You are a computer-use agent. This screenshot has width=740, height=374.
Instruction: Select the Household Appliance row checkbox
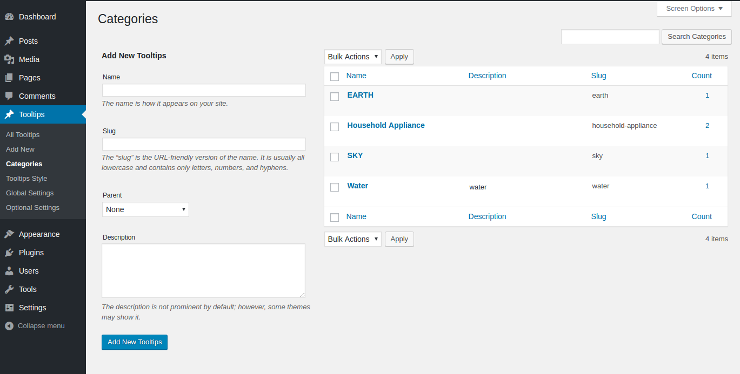pyautogui.click(x=334, y=126)
